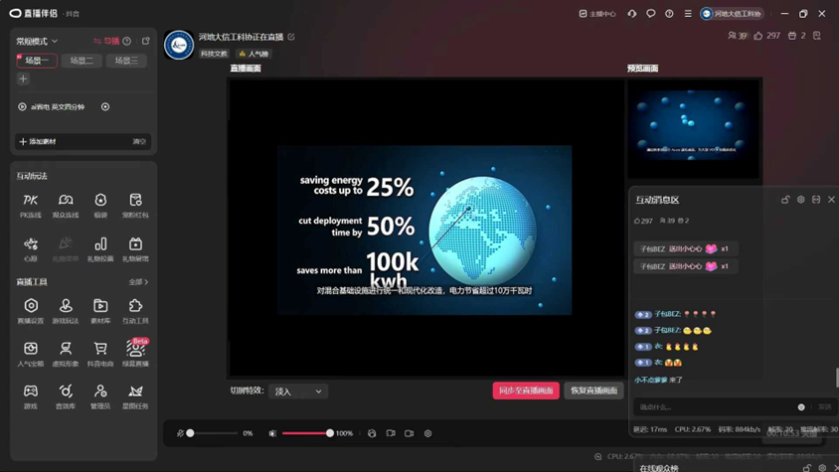Expand 全部 under 直播工具
Image resolution: width=839 pixels, height=472 pixels.
click(138, 282)
